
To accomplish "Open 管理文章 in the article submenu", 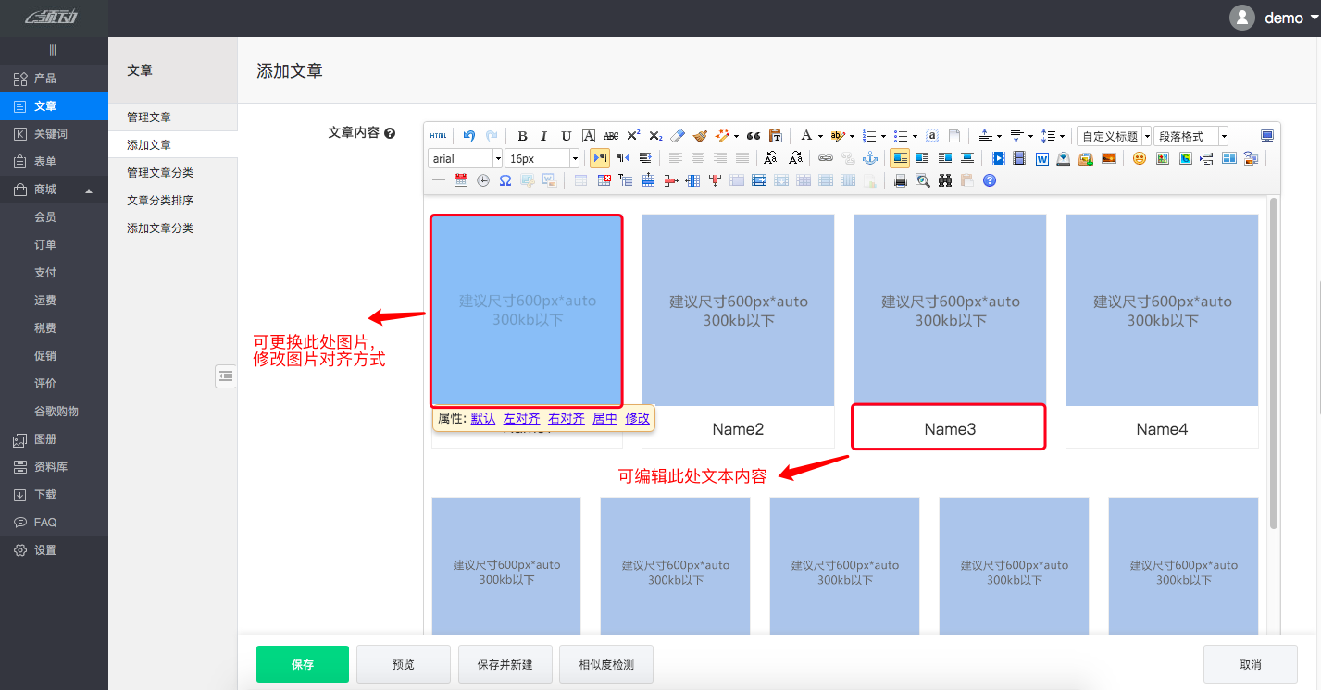I will tap(149, 117).
